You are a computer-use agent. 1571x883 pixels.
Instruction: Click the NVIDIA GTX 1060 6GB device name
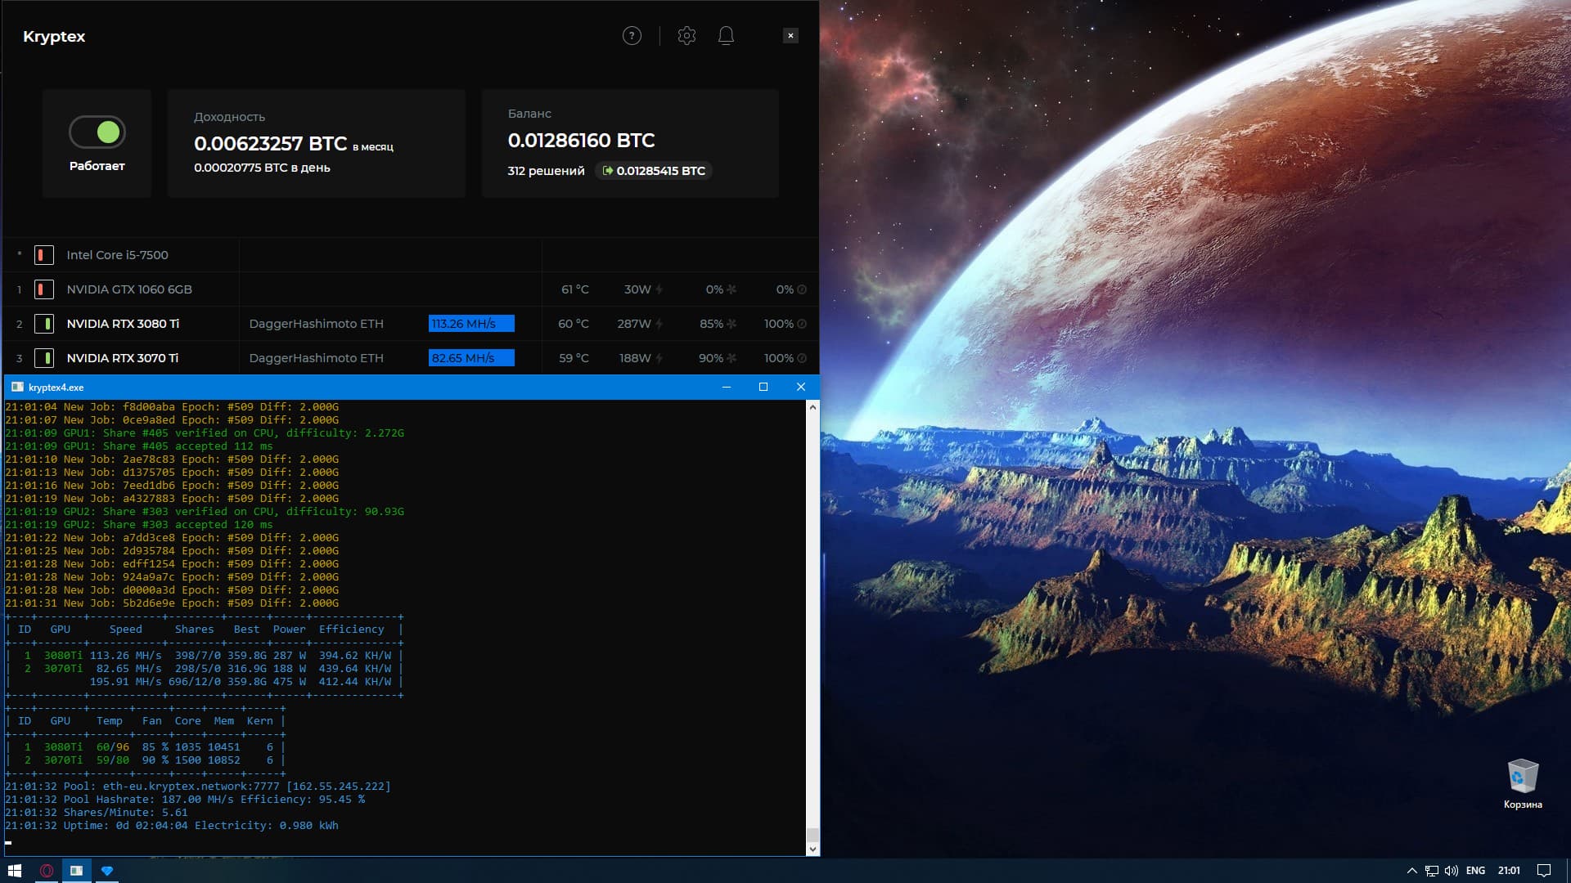tap(129, 289)
